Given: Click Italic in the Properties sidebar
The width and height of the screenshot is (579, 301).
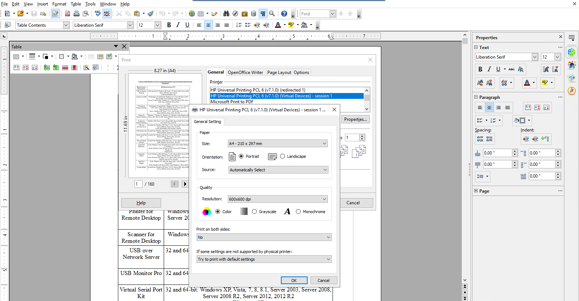Looking at the screenshot, I should [489, 69].
